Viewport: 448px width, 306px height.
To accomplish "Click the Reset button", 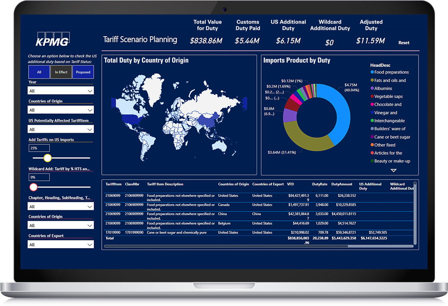I will [404, 43].
